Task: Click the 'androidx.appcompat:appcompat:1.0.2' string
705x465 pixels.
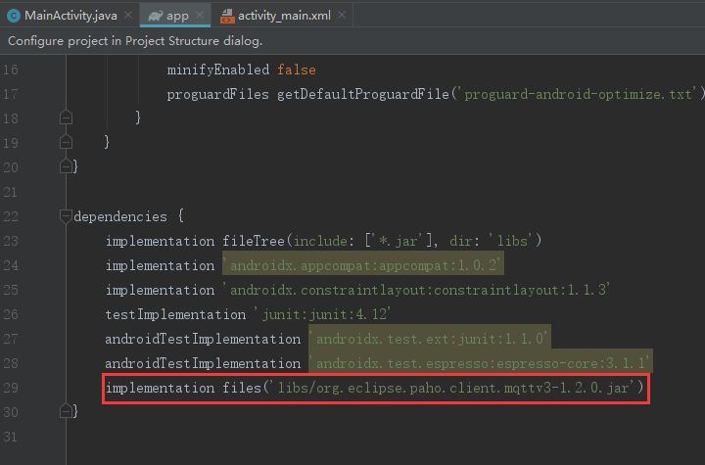Action: pos(363,265)
